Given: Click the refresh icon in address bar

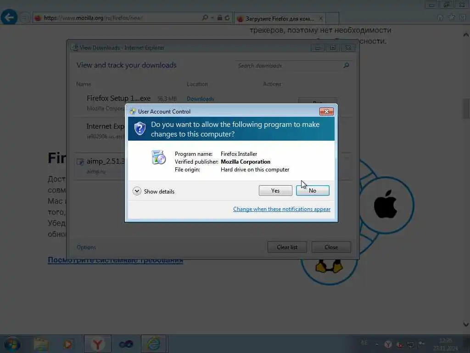Looking at the screenshot, I should click(x=227, y=18).
